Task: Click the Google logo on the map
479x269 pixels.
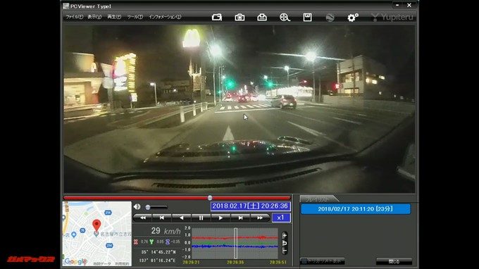Action: [x=75, y=262]
